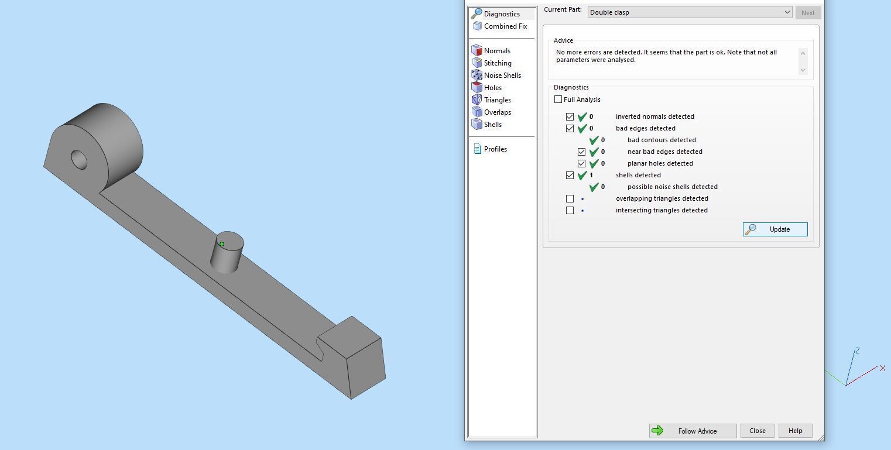Viewport: 891px width, 450px height.
Task: Open the Normals fix icon
Action: click(477, 51)
